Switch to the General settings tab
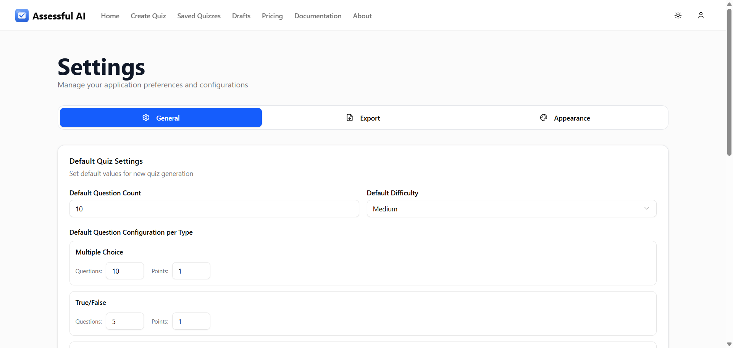Viewport: 733px width, 348px height. coord(161,118)
